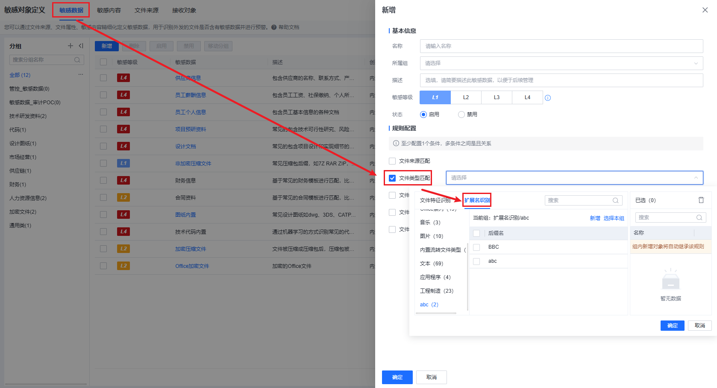Click the category list horizontal scrollbar

(x=436, y=313)
